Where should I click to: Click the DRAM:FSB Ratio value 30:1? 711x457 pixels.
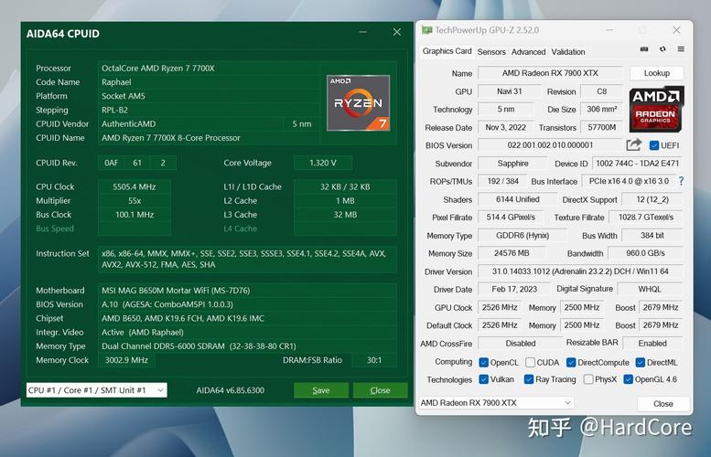tap(374, 360)
